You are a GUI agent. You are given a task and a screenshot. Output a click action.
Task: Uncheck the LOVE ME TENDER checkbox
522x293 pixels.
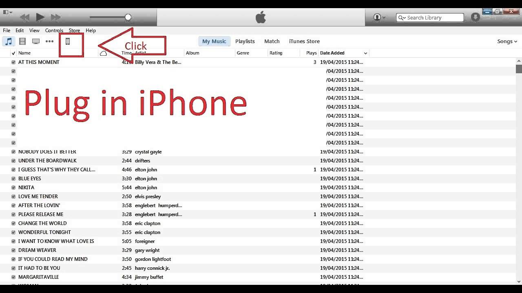(x=13, y=197)
